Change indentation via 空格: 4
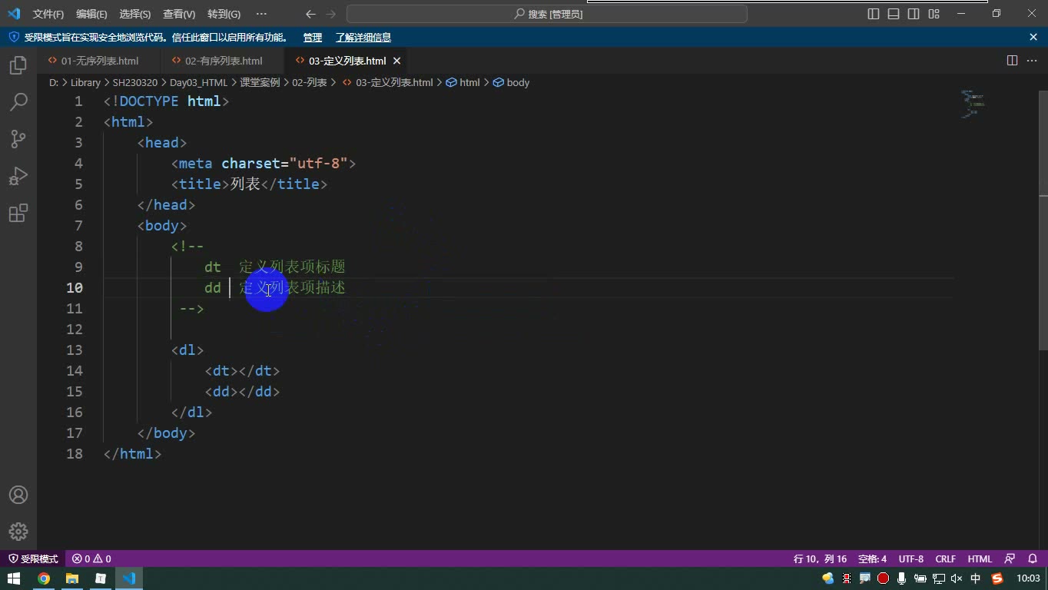Screen dimensions: 1048x590 (872, 559)
